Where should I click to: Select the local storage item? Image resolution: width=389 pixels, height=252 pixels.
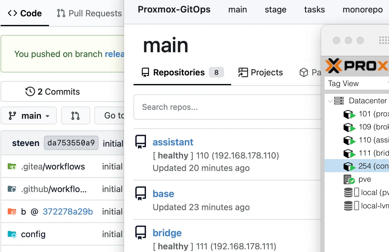tap(366, 192)
